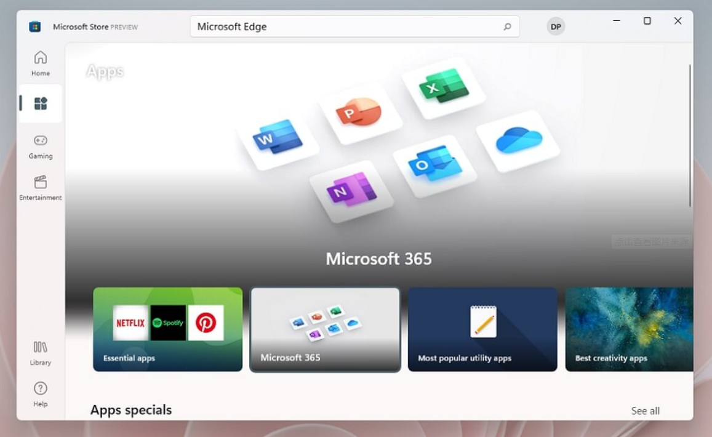Open the Best creativity apps card
The width and height of the screenshot is (712, 437).
(629, 329)
